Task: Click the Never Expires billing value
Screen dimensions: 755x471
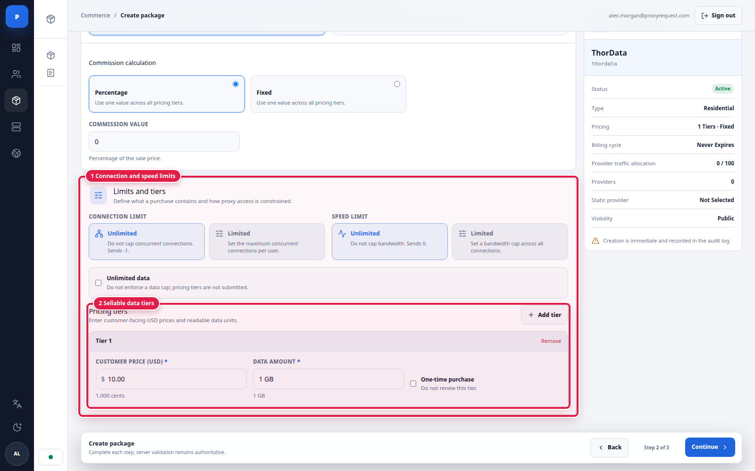Action: pos(715,145)
